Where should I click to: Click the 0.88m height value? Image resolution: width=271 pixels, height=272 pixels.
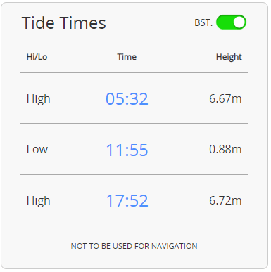(x=225, y=149)
